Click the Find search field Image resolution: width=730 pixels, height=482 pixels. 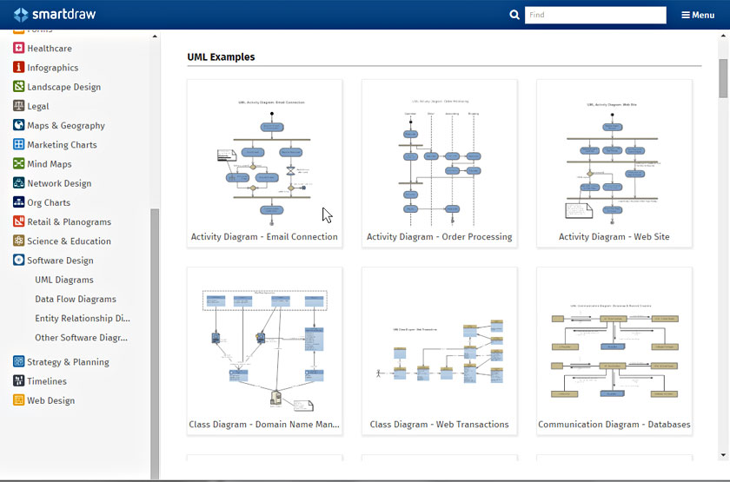(x=595, y=15)
